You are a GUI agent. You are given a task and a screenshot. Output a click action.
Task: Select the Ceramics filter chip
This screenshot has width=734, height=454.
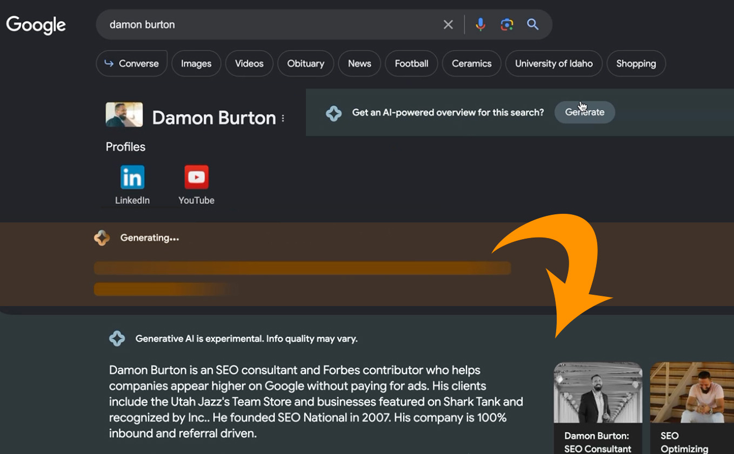click(x=471, y=63)
